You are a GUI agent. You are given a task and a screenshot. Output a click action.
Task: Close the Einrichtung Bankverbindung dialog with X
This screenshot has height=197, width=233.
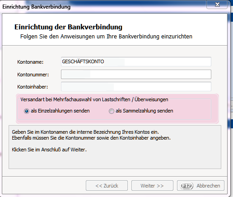click(217, 5)
